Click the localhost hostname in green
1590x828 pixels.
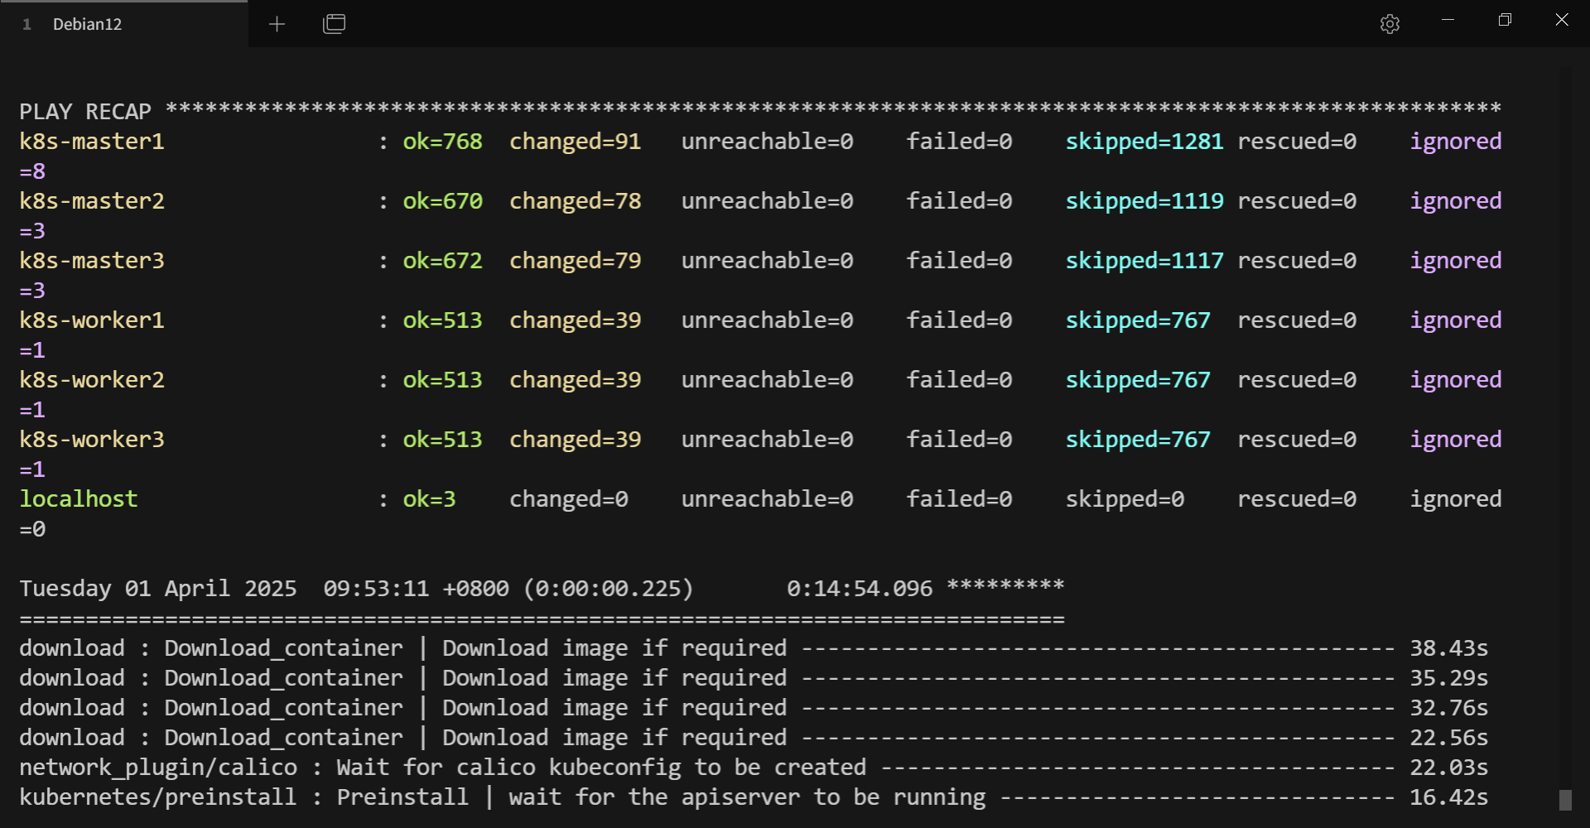(x=79, y=499)
